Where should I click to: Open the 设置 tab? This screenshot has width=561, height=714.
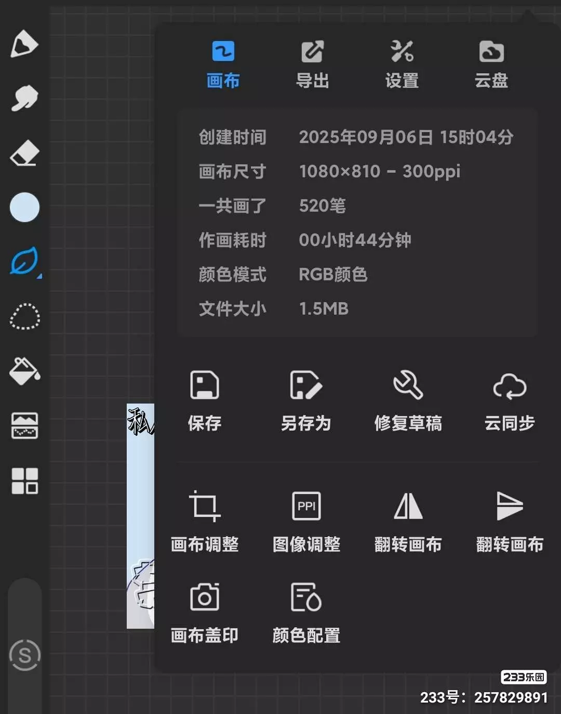[x=402, y=64]
